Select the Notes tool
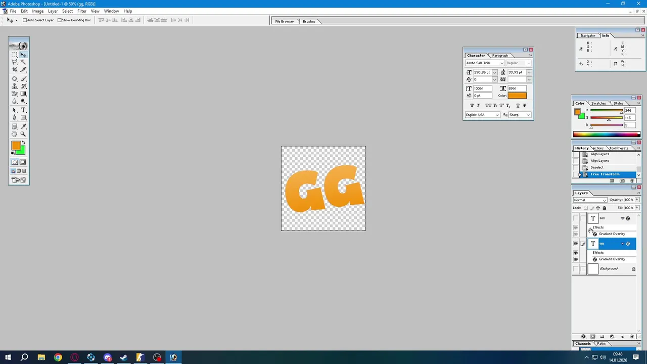This screenshot has height=364, width=647. point(14,126)
